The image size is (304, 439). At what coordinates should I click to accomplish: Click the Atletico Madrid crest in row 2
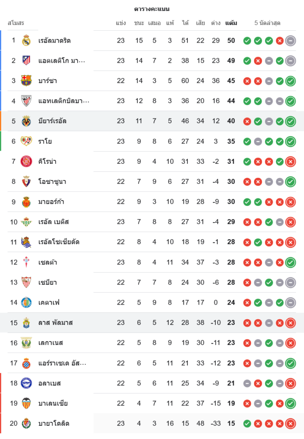point(26,61)
